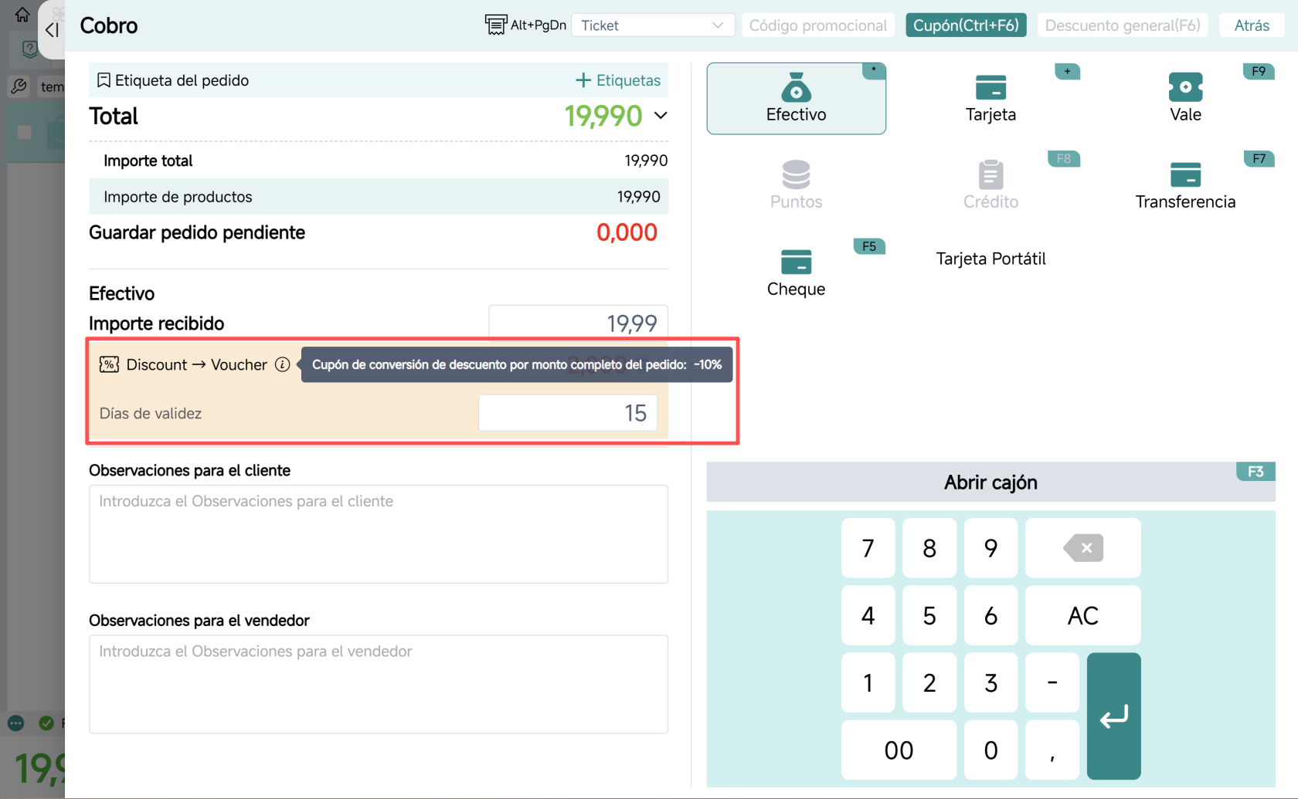The height and width of the screenshot is (799, 1298).
Task: Expand the Total amount chevron
Action: pos(661,116)
